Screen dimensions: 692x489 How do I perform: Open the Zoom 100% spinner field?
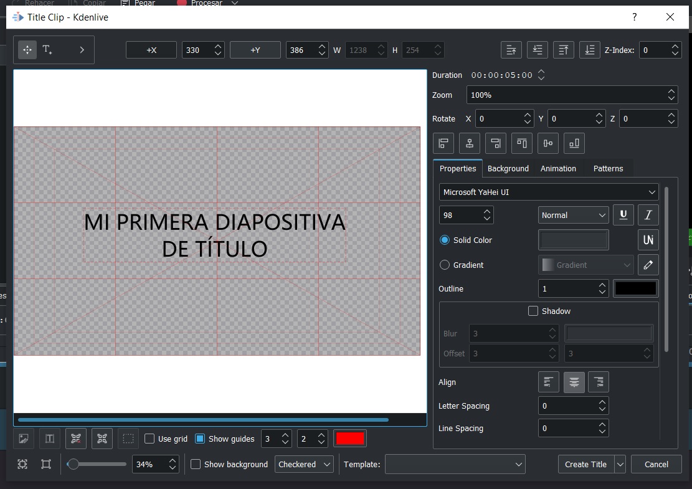pyautogui.click(x=572, y=95)
